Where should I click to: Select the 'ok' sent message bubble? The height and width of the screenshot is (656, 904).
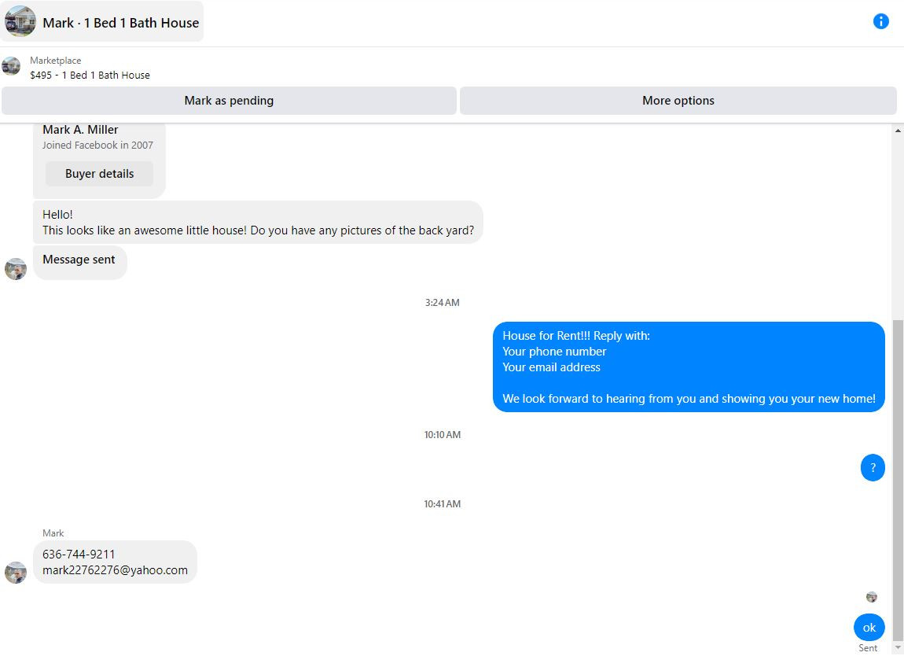click(x=869, y=628)
